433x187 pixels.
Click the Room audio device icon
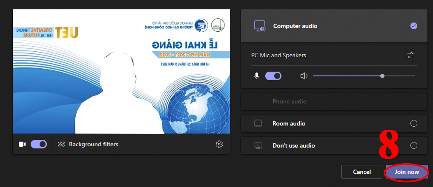pyautogui.click(x=258, y=123)
